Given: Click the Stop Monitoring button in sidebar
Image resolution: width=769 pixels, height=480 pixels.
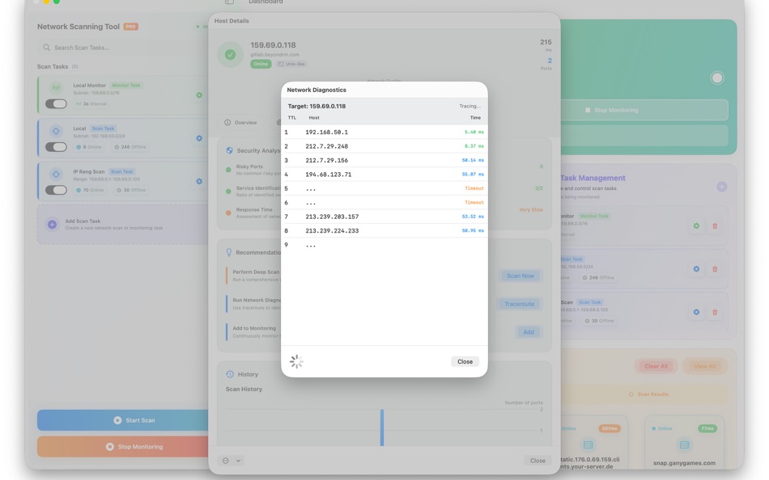Looking at the screenshot, I should (122, 447).
